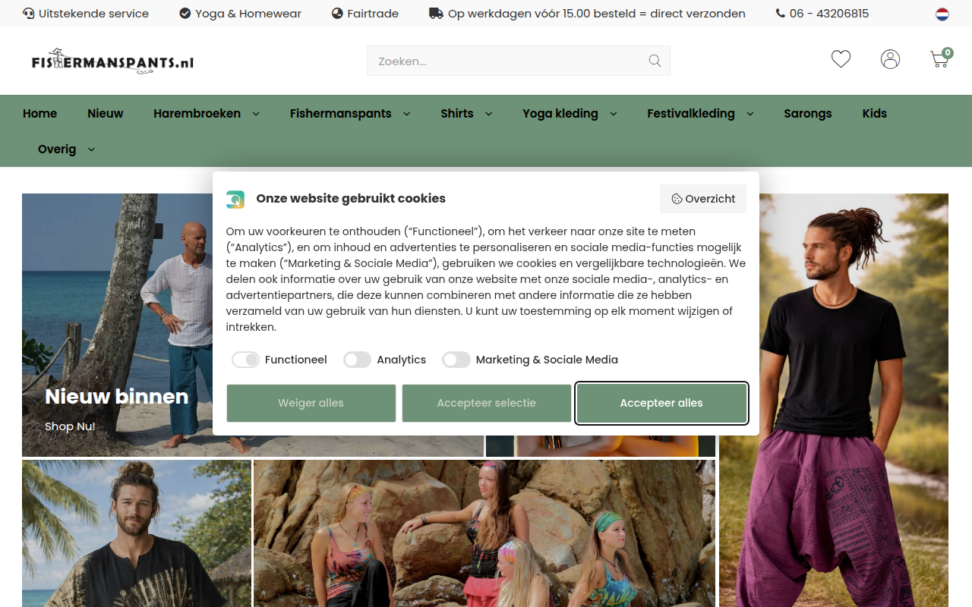Expand the Overig menu chevron
The image size is (972, 607).
(91, 149)
